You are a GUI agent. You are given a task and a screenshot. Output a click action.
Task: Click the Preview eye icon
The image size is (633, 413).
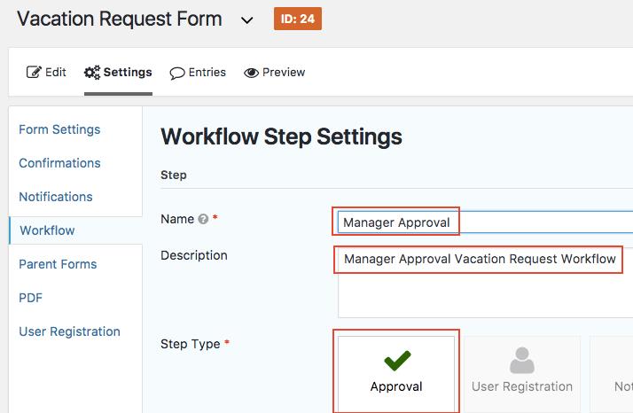point(251,73)
